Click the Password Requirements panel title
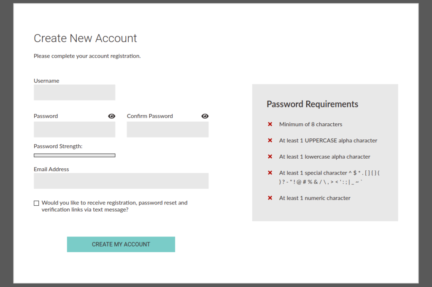432x287 pixels. (x=312, y=104)
